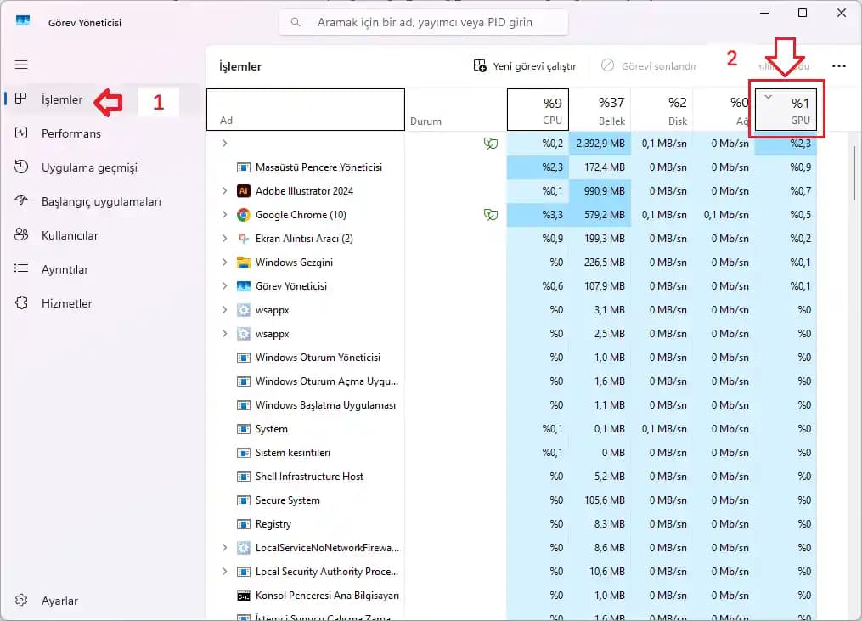Screen dimensions: 862x621
Task: Open Ayarlar settings
Action: coord(59,601)
